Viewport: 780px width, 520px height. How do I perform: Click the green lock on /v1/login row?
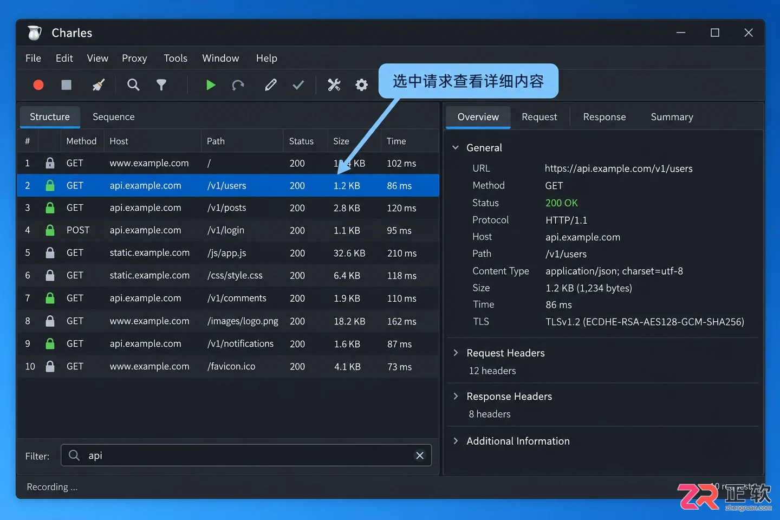click(x=50, y=230)
